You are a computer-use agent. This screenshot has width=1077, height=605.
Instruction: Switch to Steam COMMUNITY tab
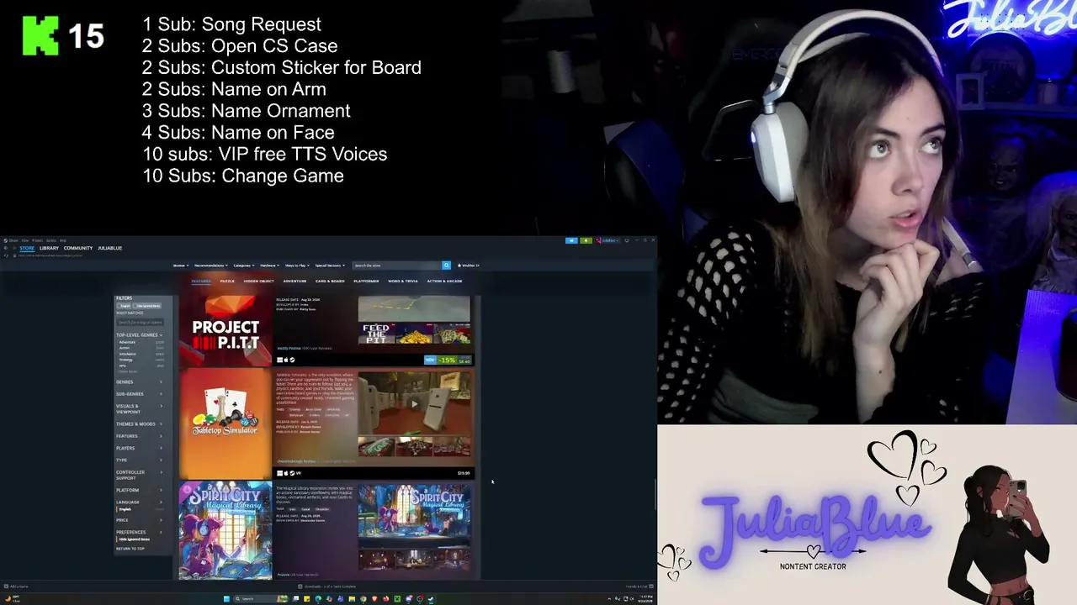click(78, 248)
